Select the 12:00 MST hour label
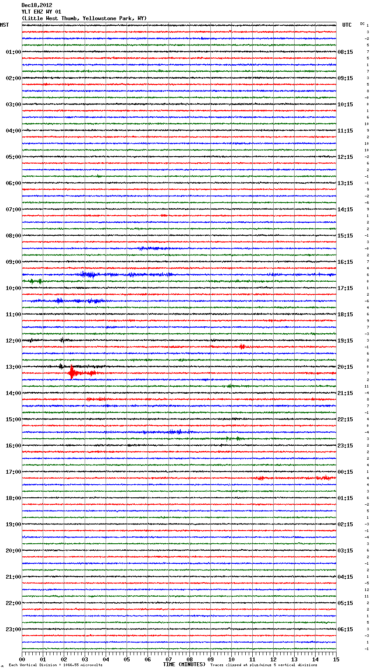This screenshot has width=371, height=671. click(x=14, y=341)
